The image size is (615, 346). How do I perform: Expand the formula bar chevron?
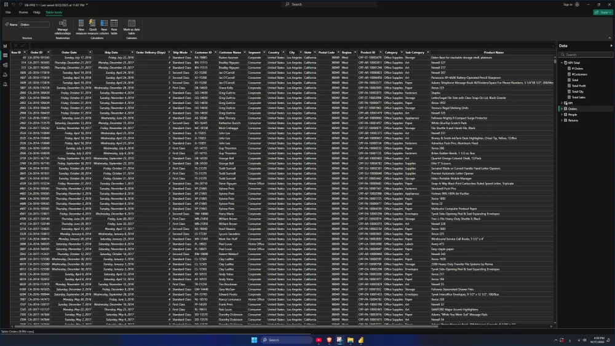tap(553, 46)
